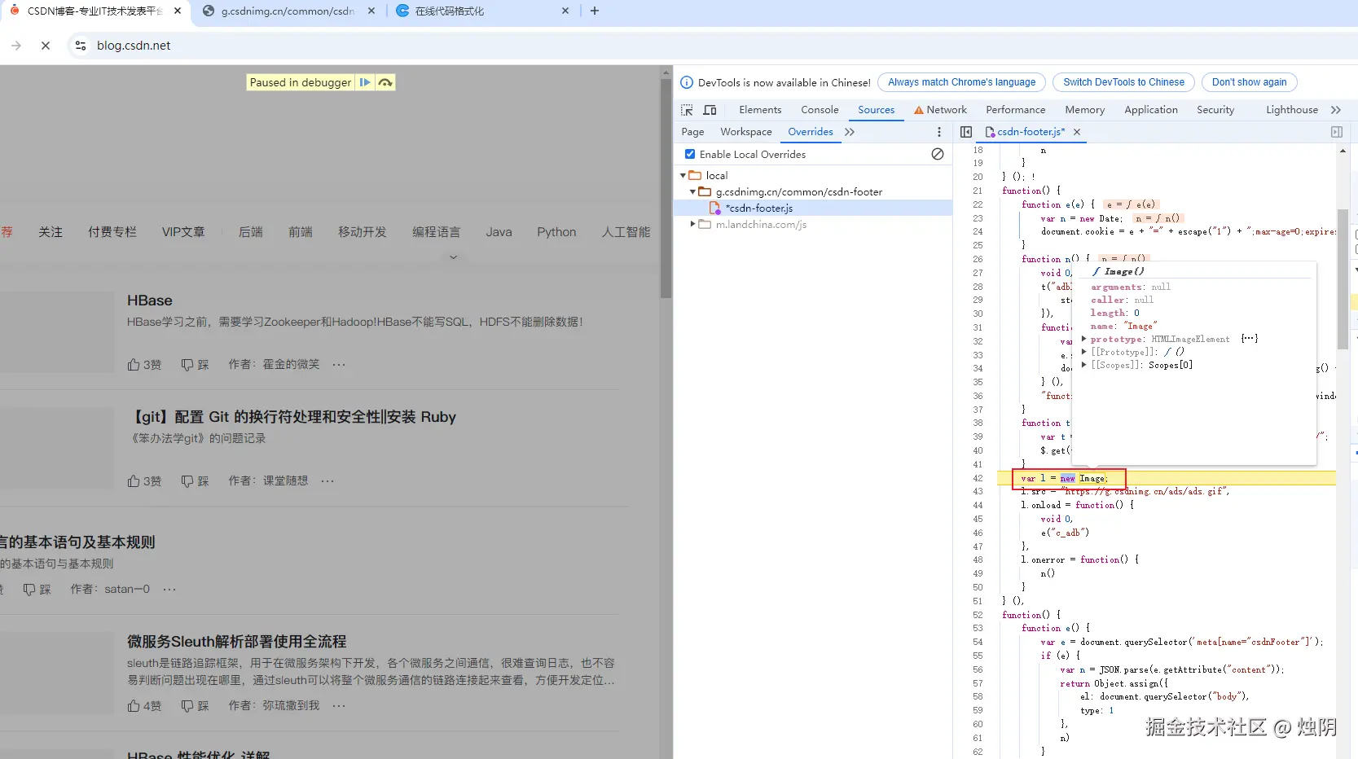View site information icon in the address bar
This screenshot has width=1358, height=759.
click(x=81, y=46)
